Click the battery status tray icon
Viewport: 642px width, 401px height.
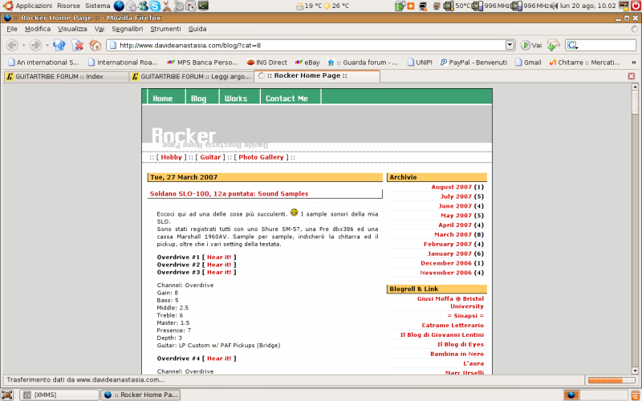[x=400, y=6]
